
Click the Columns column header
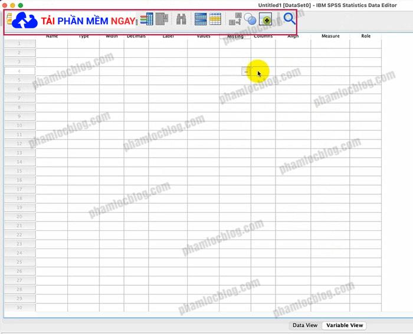263,37
